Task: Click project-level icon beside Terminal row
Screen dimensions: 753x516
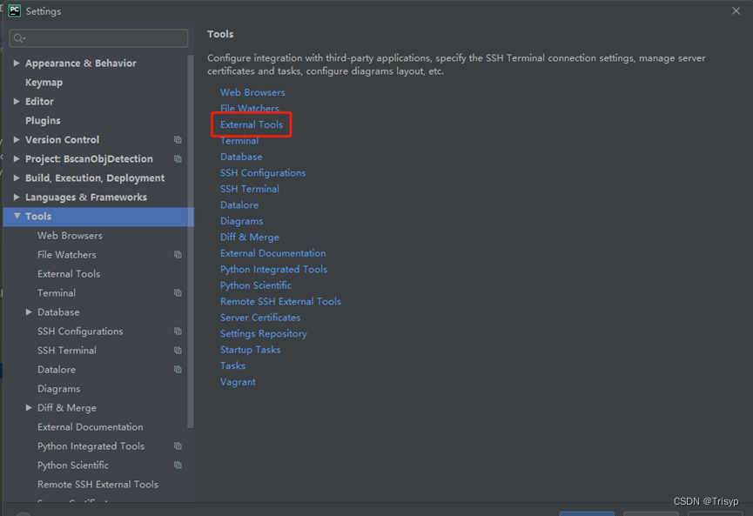Action: pos(178,293)
